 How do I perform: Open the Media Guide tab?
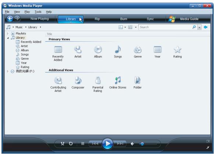click(x=189, y=19)
